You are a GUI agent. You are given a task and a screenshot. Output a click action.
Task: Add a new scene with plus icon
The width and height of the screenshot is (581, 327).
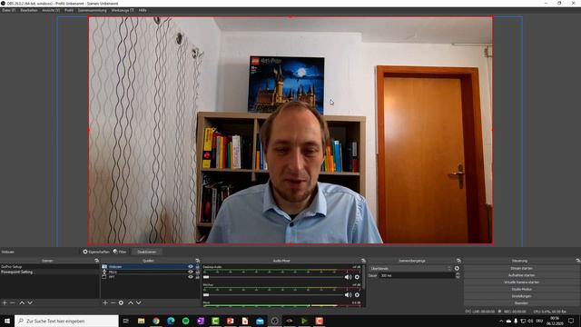[5, 302]
